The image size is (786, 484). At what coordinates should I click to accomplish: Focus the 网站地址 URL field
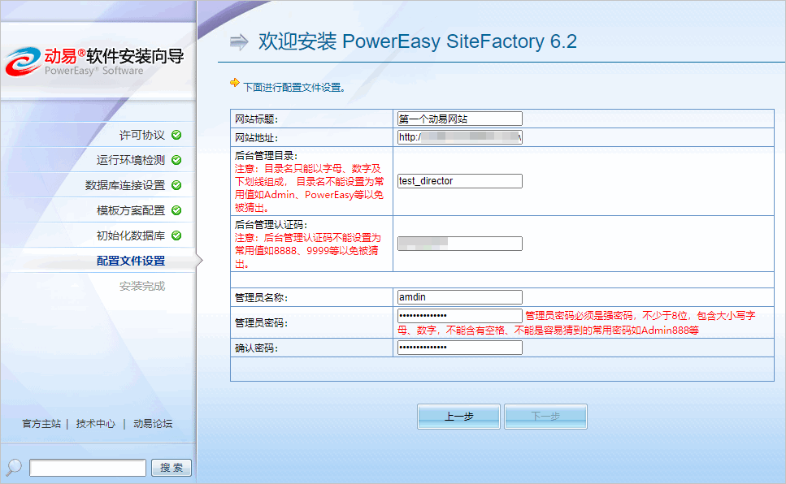460,137
